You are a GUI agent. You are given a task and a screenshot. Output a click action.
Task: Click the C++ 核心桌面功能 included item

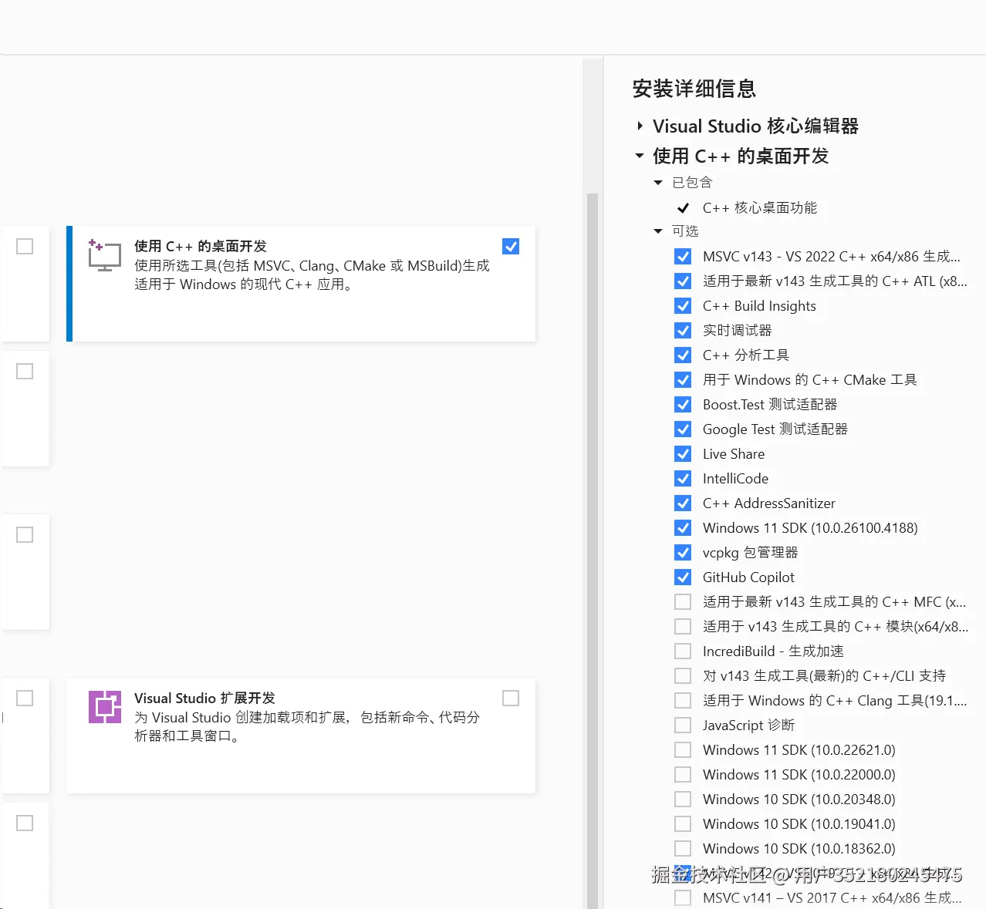coord(759,207)
